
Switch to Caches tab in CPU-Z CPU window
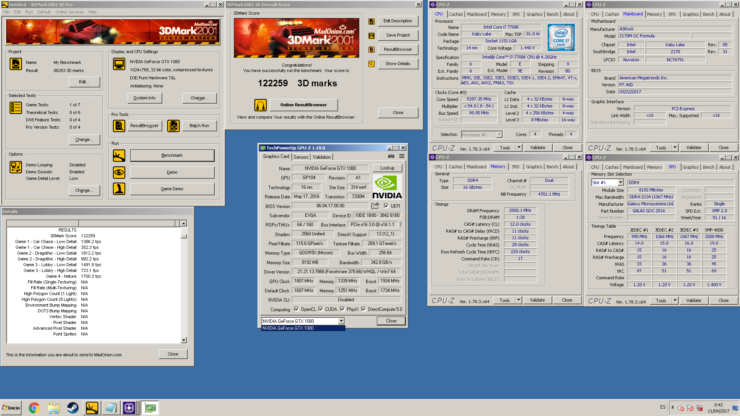pyautogui.click(x=456, y=14)
